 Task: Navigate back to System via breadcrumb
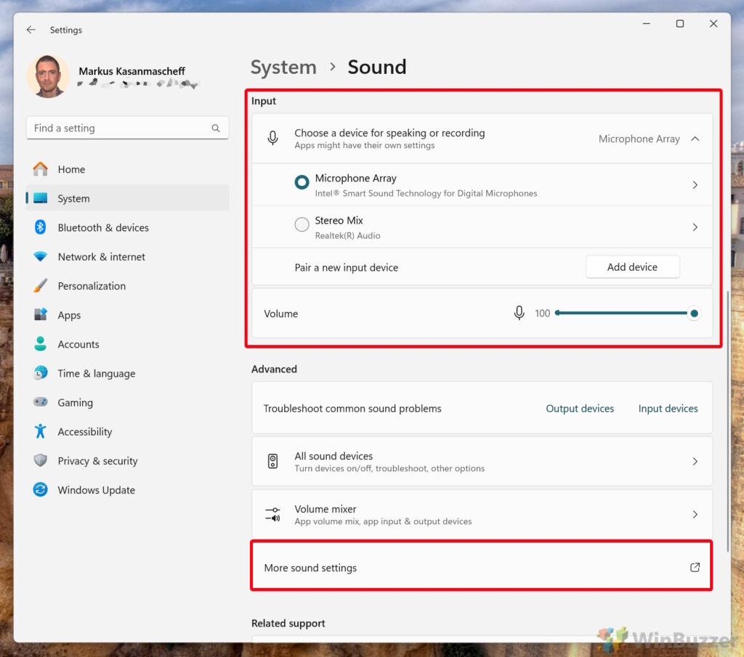[x=283, y=67]
